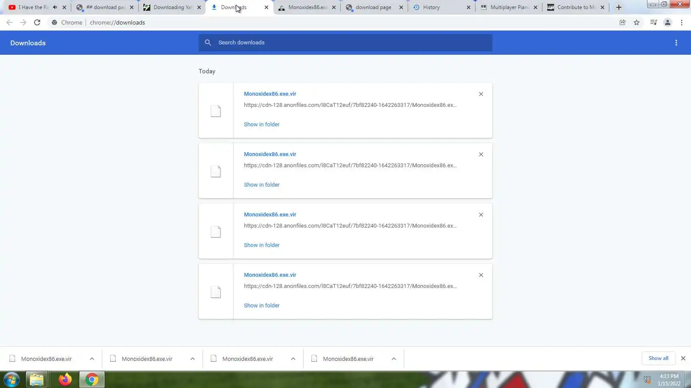Click the file icon of the topmost download card

tap(216, 111)
